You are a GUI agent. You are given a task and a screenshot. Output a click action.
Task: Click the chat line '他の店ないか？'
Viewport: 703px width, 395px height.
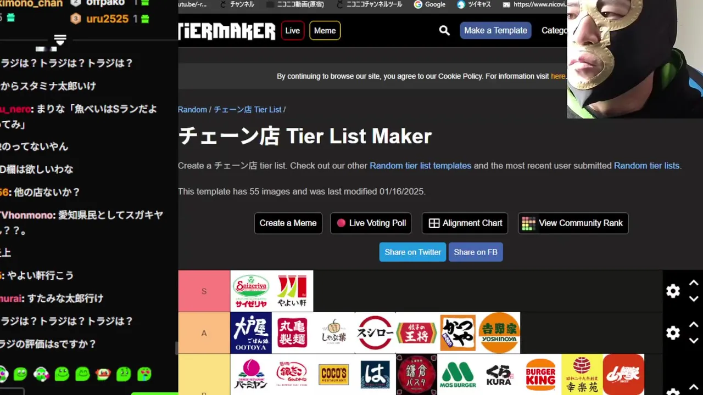point(47,193)
